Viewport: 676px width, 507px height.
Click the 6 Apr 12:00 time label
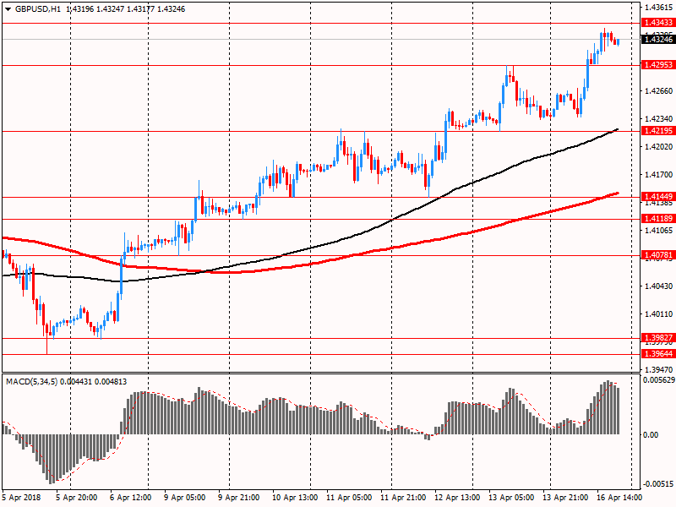tap(131, 498)
